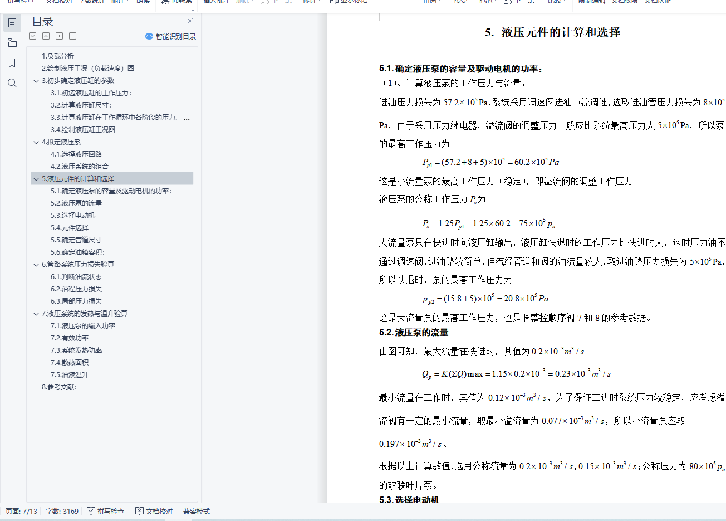Close the 目录 panel with its X
This screenshot has height=521, width=726.
pyautogui.click(x=190, y=21)
